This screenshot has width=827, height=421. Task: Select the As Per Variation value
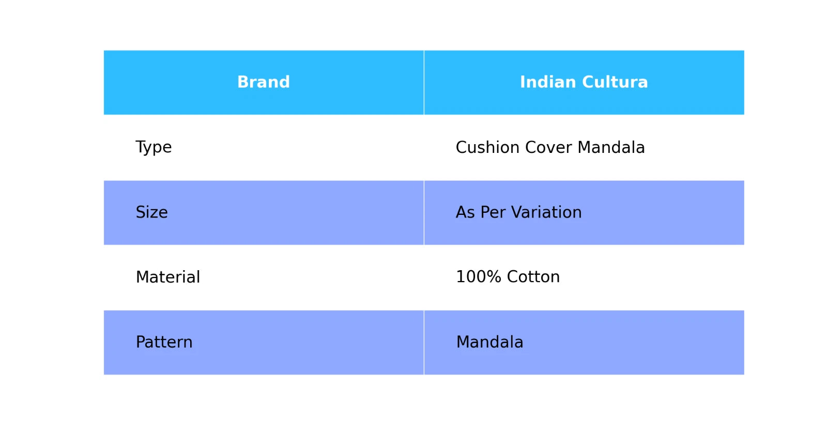[518, 212]
